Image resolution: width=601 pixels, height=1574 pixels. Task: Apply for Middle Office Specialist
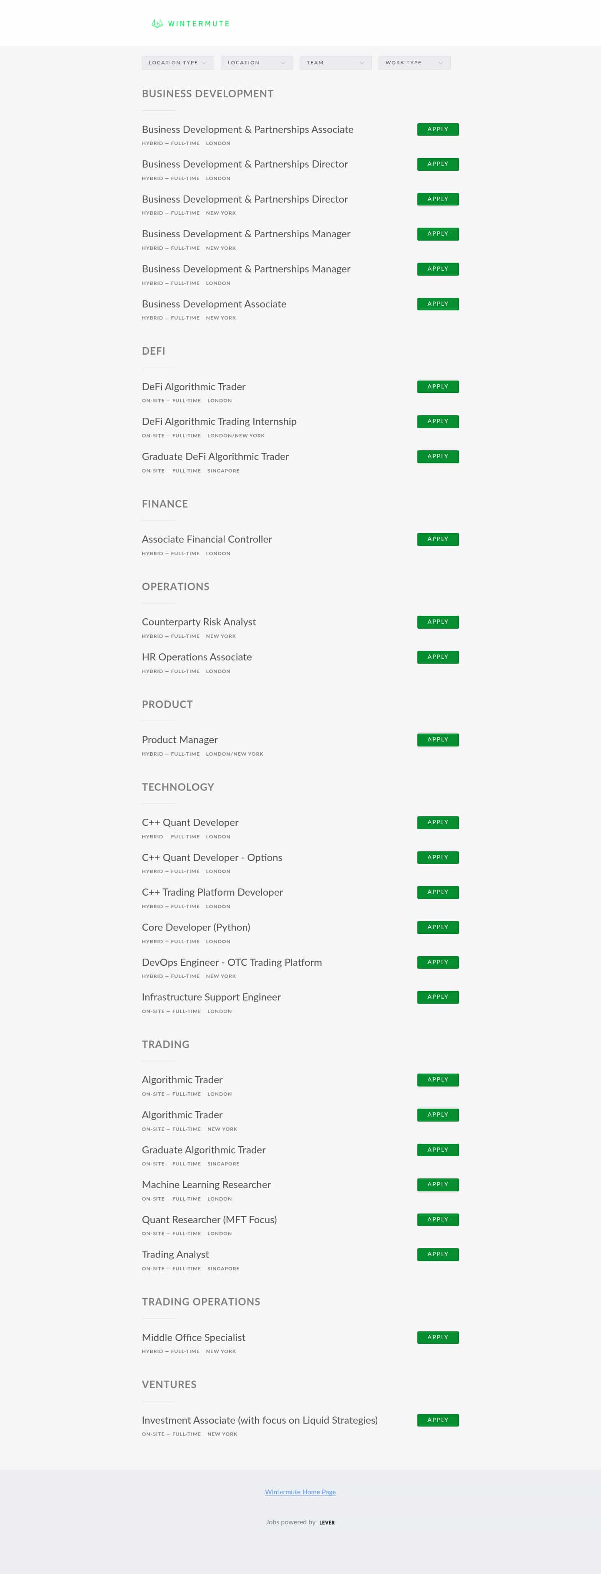click(437, 1338)
